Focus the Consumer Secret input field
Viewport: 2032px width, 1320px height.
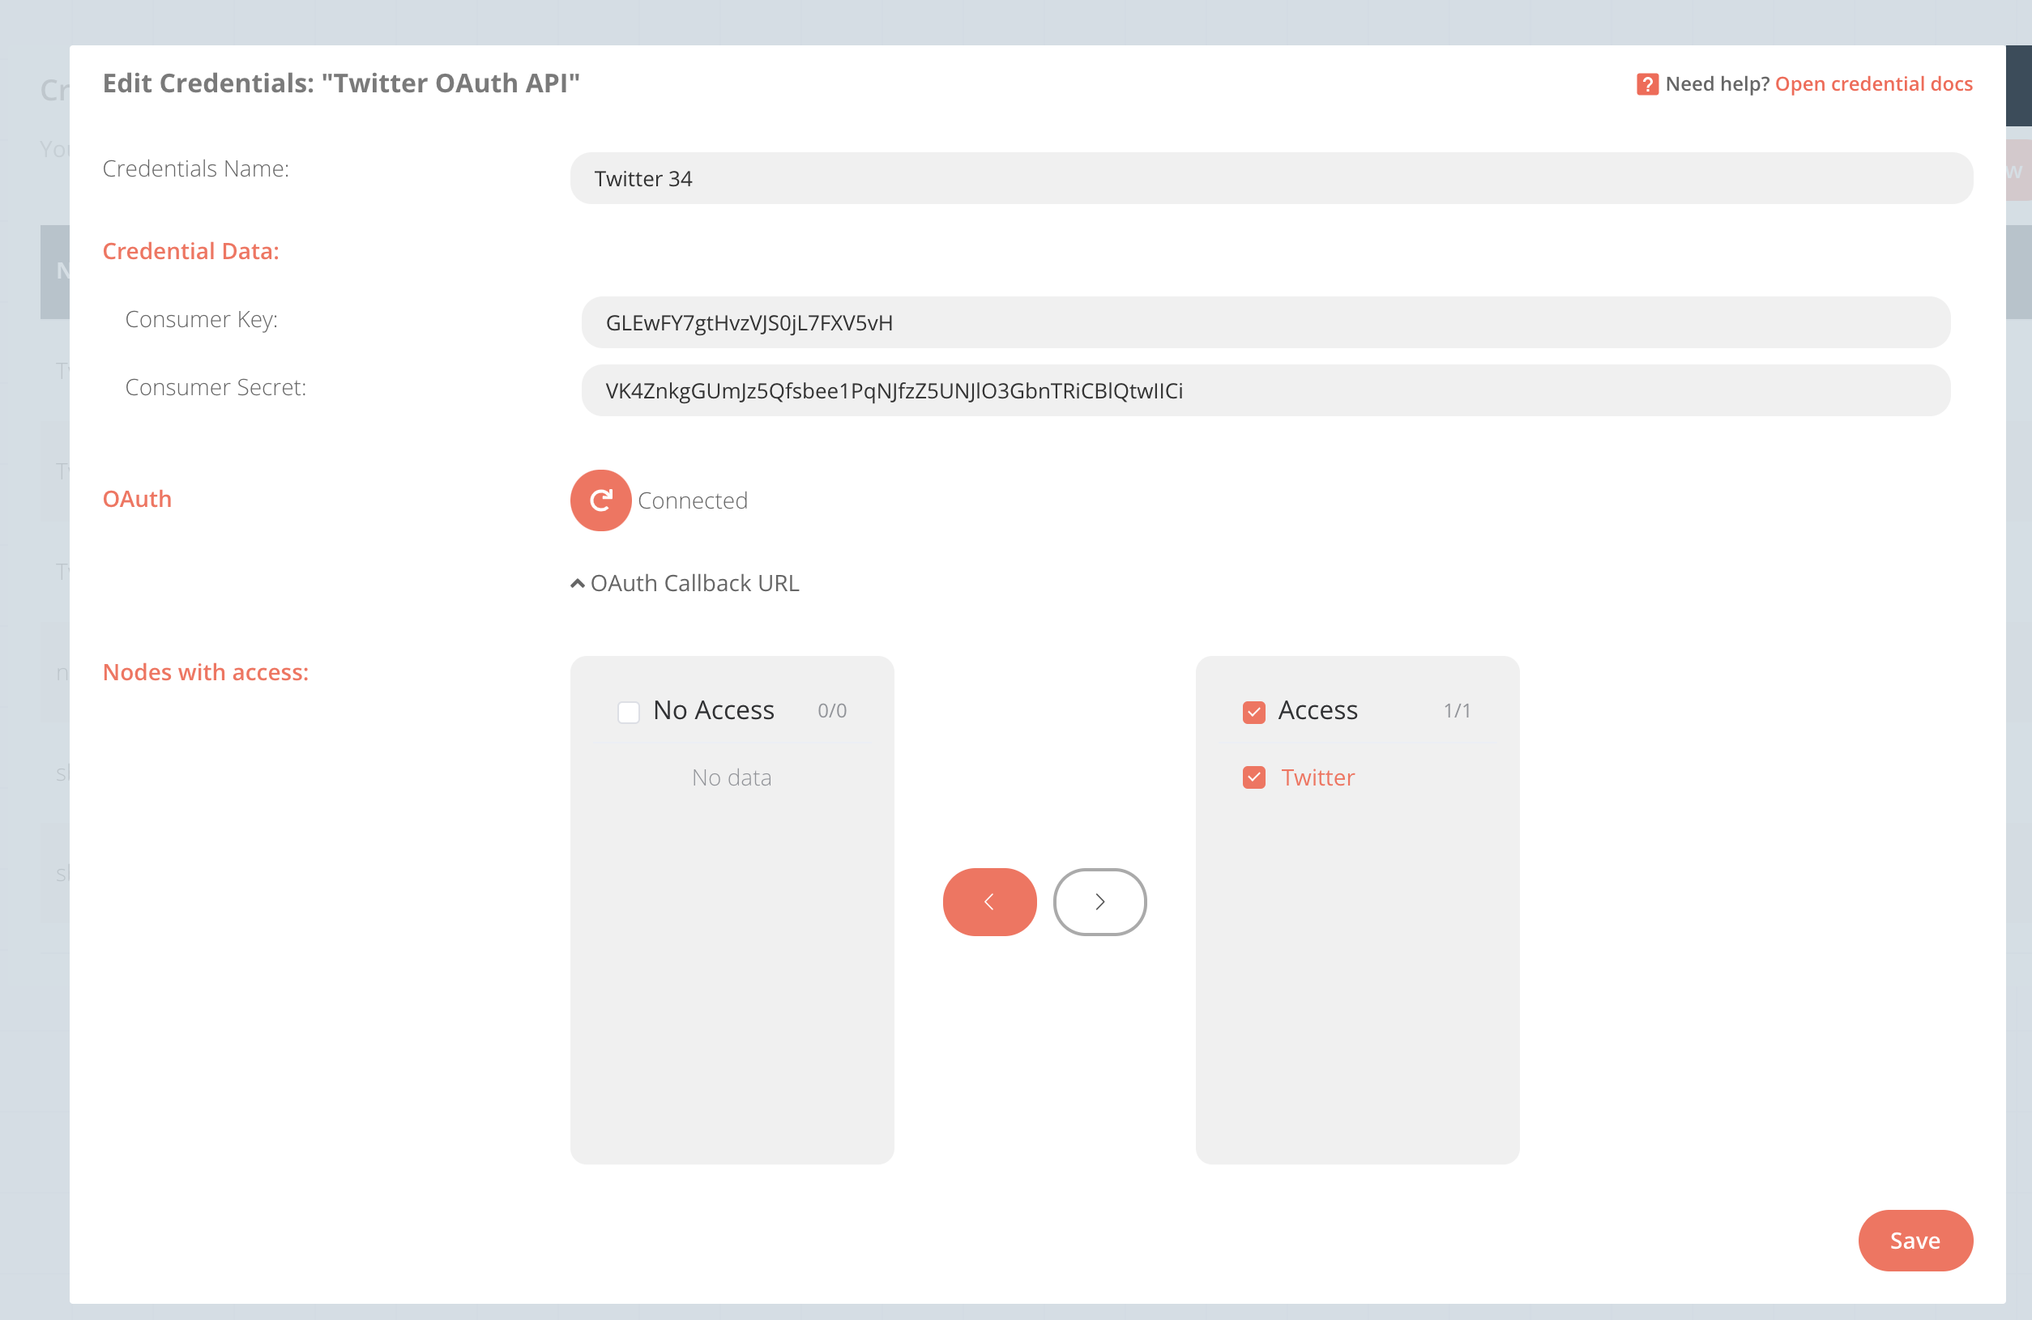pyautogui.click(x=1266, y=391)
